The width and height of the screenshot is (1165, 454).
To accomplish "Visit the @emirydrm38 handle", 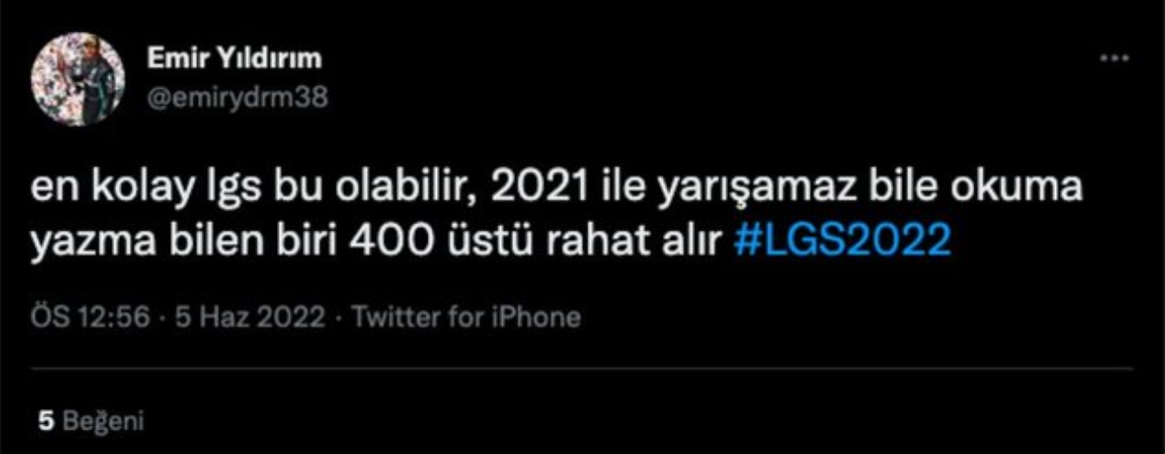I will [237, 97].
